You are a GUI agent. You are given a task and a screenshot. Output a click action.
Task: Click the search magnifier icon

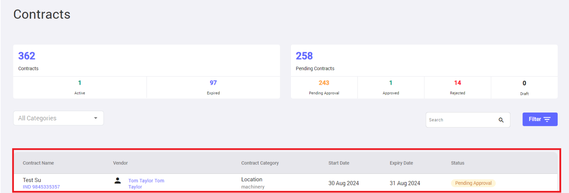click(501, 120)
